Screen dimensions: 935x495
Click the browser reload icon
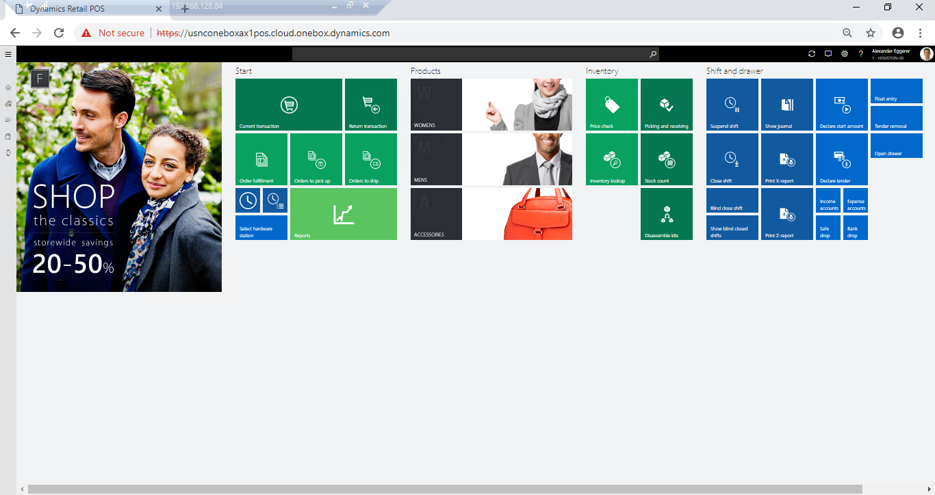point(59,32)
